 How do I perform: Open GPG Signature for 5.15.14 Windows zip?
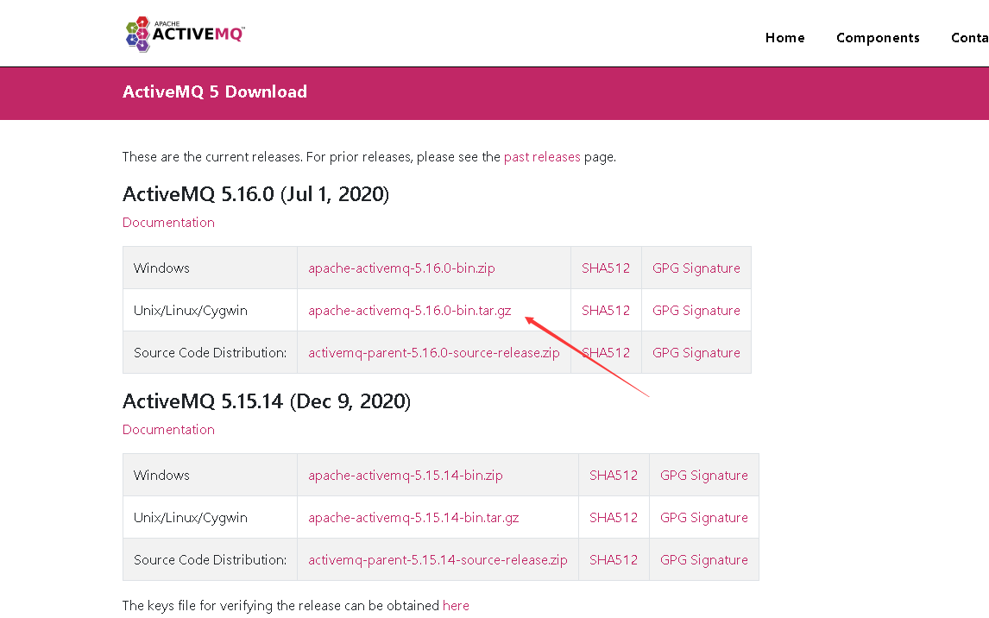704,475
